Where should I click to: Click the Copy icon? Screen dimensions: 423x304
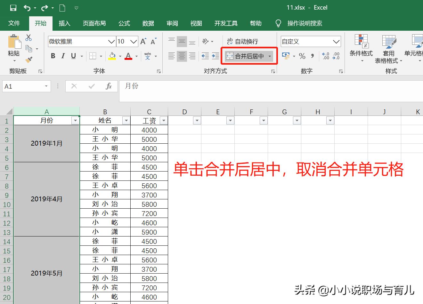point(28,48)
